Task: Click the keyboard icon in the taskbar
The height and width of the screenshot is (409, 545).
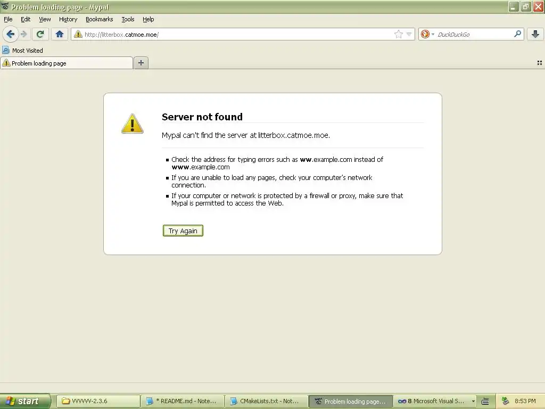Action: [485, 402]
